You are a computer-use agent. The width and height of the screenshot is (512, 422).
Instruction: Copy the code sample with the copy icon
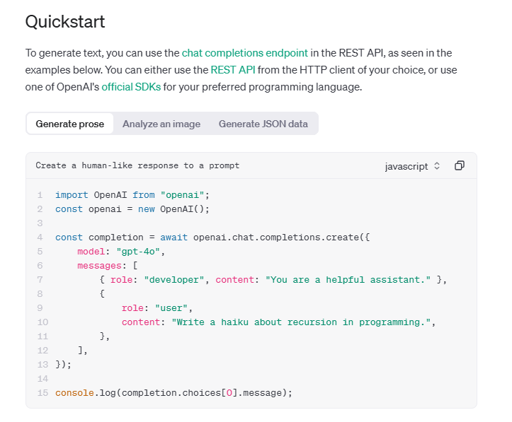[460, 166]
